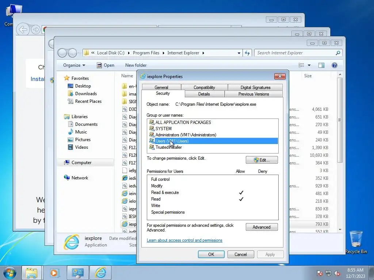The height and width of the screenshot is (280, 374).
Task: Sort files by Size column
Action: (308, 76)
